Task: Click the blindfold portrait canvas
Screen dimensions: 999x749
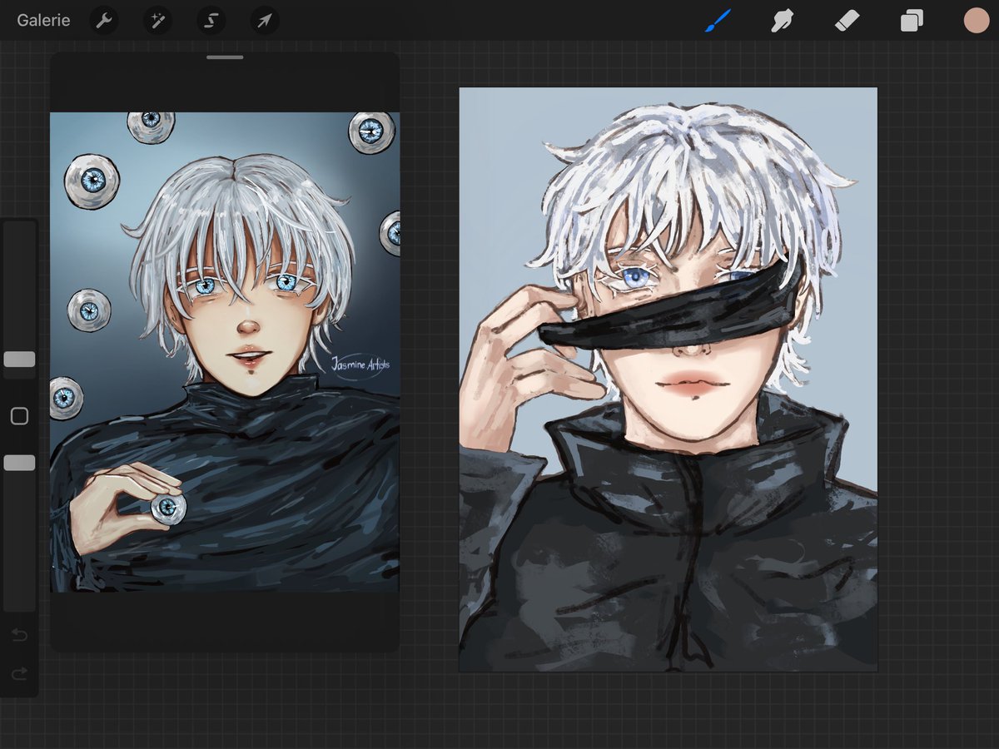Action: coord(668,379)
